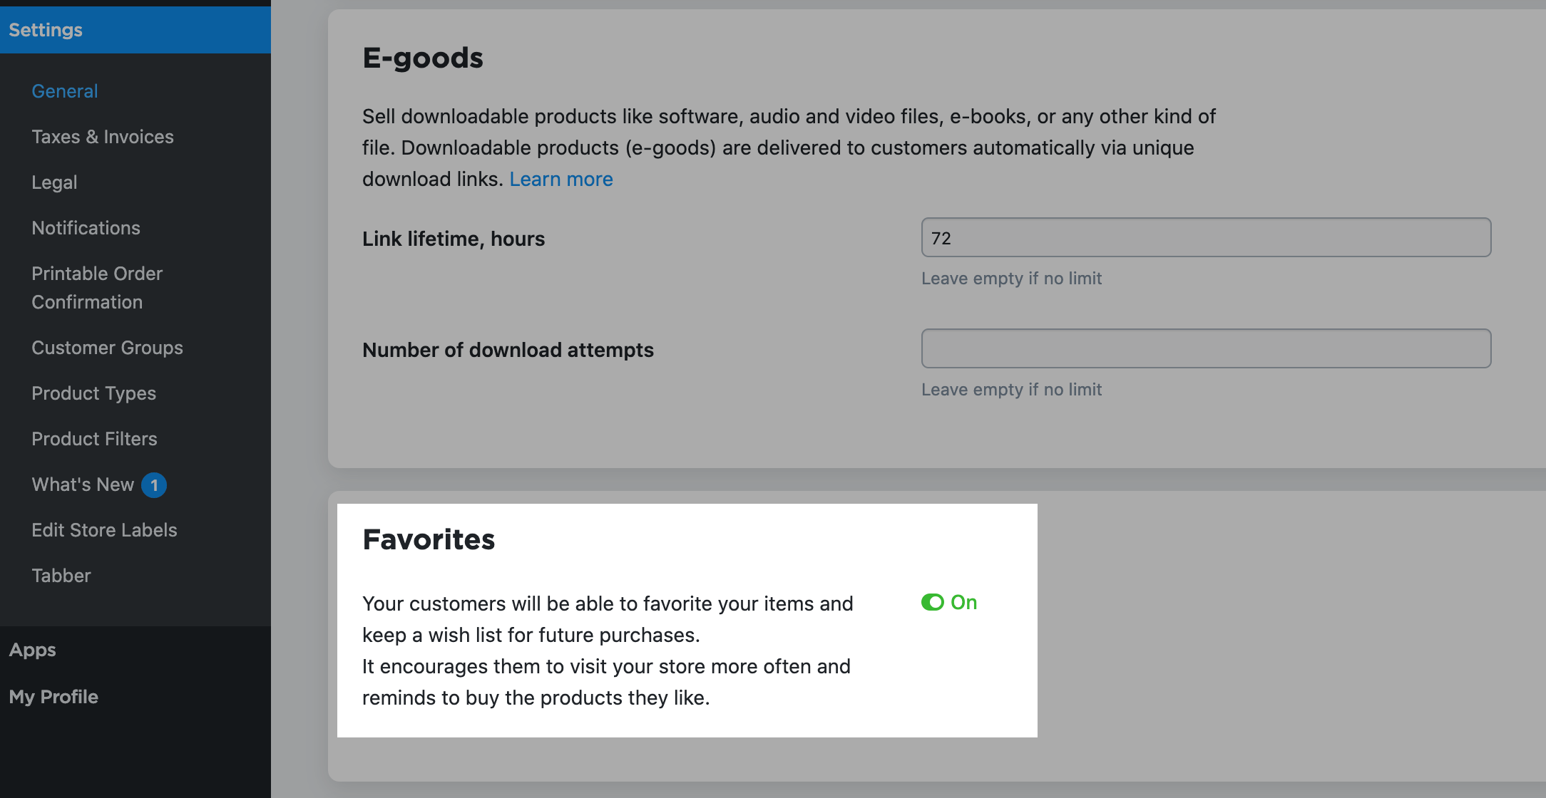Open My Profile
The width and height of the screenshot is (1546, 798).
coord(53,696)
